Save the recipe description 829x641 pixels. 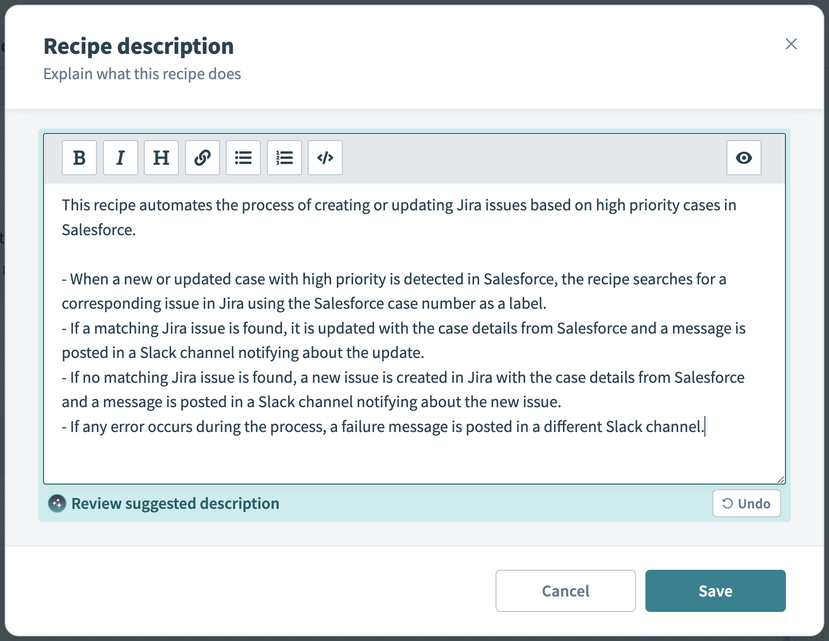pyautogui.click(x=715, y=591)
